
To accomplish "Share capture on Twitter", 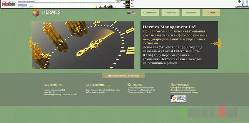I will 247,5.
